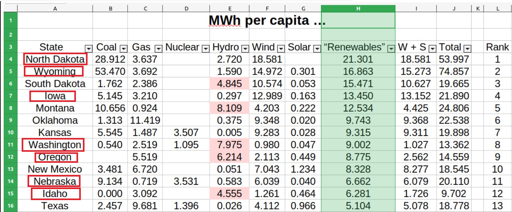Select row 6 header
Image resolution: width=512 pixels, height=212 pixels.
pos(11,84)
